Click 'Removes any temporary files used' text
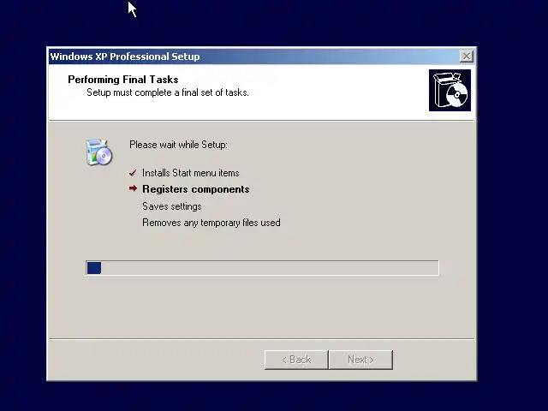This screenshot has width=548, height=411. coord(211,223)
